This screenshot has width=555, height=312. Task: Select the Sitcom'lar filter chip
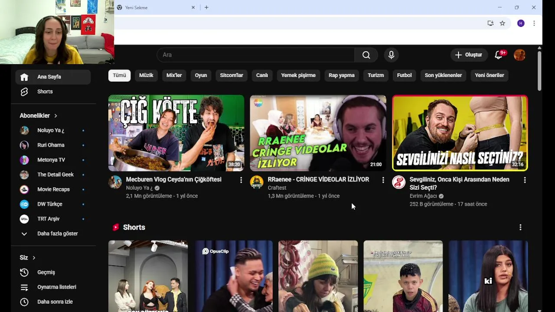(x=231, y=75)
